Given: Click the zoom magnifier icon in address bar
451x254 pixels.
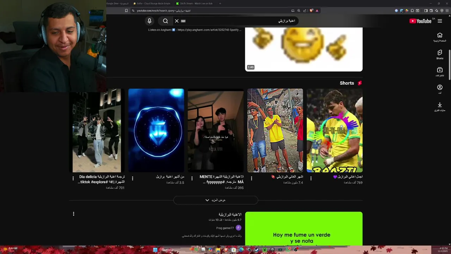Looking at the screenshot, I should point(299,11).
